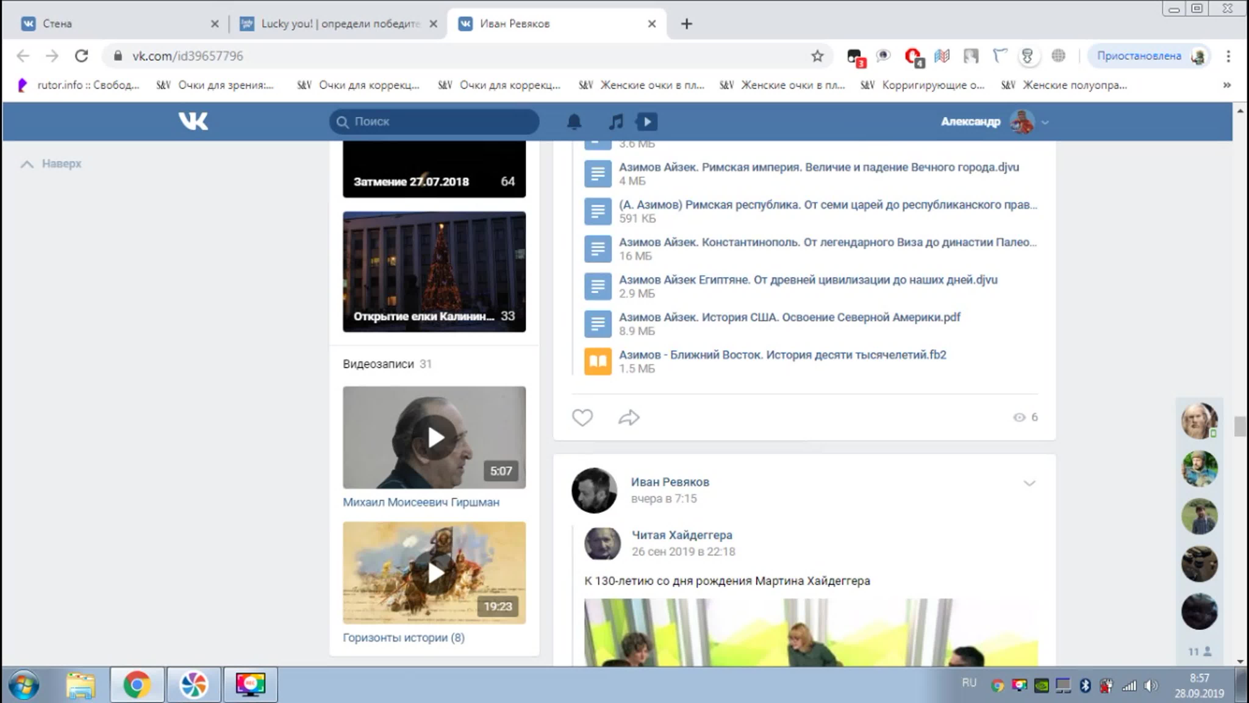Open the Читая Хайдеггера community link
The height and width of the screenshot is (703, 1249).
(x=682, y=535)
